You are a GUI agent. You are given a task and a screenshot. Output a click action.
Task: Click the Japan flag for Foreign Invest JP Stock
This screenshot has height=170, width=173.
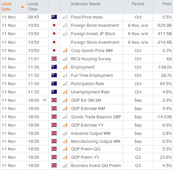(54, 34)
